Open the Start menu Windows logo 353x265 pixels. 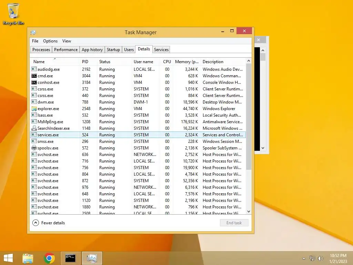coord(8,258)
